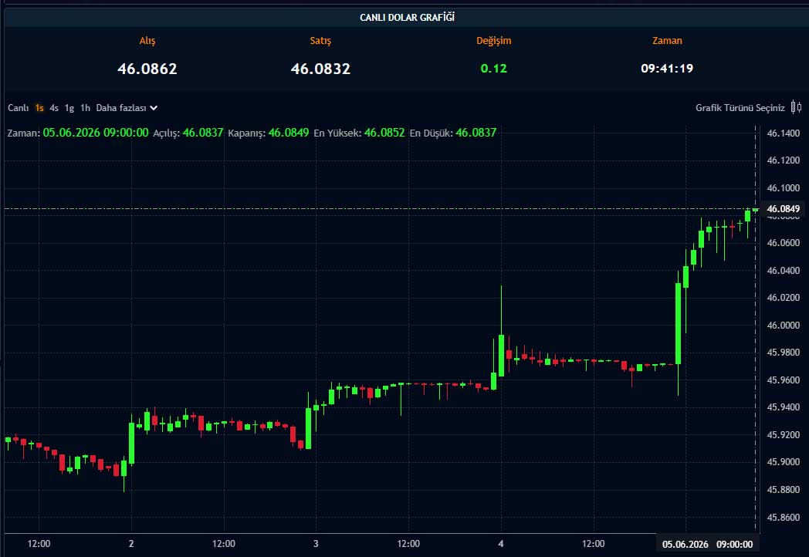Image resolution: width=809 pixels, height=557 pixels.
Task: Switch to the 1h interval
Action: (x=85, y=108)
